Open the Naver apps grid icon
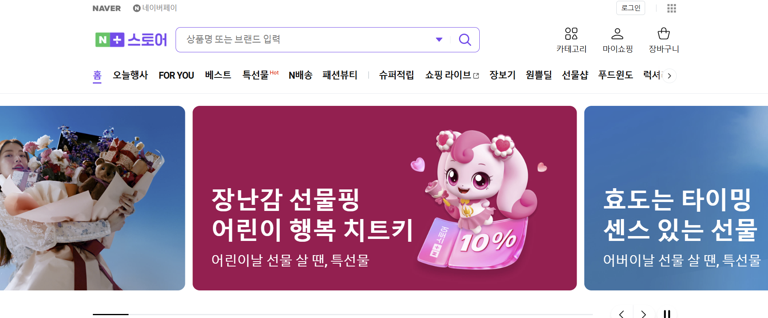This screenshot has width=768, height=318. click(x=671, y=8)
